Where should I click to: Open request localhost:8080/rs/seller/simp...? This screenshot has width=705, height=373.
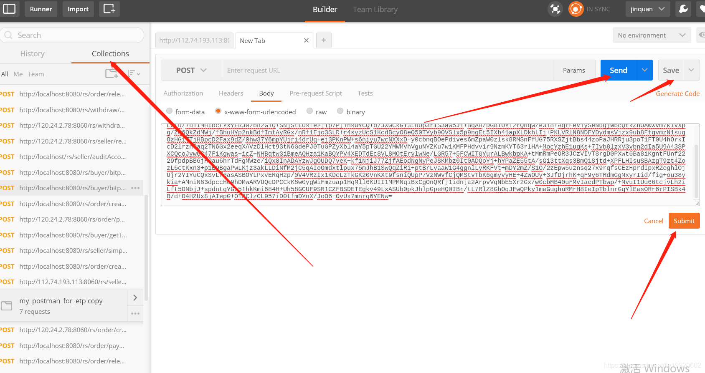click(72, 251)
